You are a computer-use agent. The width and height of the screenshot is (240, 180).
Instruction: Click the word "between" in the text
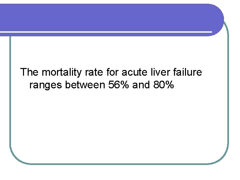tap(86, 85)
